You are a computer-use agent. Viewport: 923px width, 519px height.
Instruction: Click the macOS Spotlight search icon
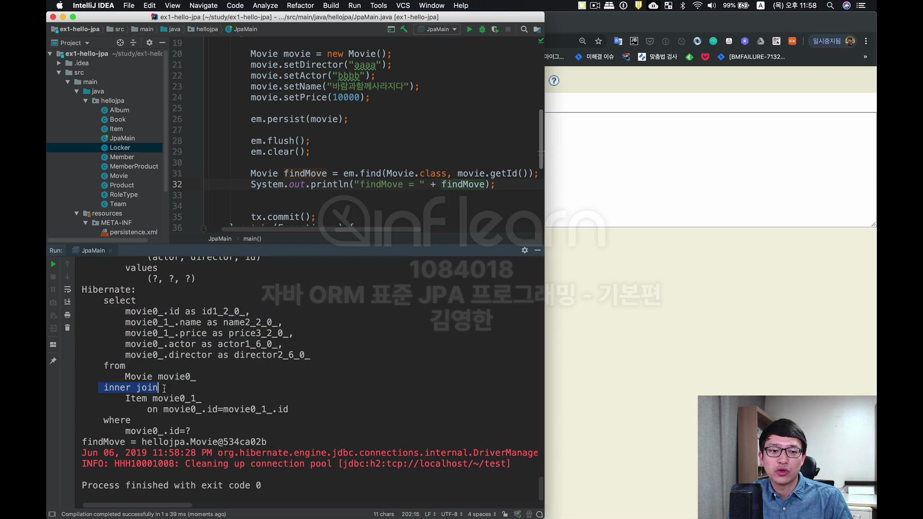830,5
